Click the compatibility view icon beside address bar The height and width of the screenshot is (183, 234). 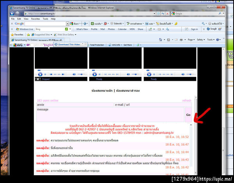tap(158, 14)
